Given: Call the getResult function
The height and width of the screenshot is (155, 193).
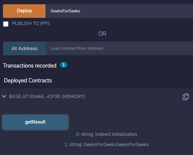Looking at the screenshot, I should (x=35, y=122).
